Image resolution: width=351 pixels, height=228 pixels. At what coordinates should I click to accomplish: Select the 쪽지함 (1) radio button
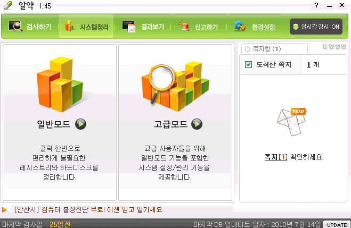pyautogui.click(x=247, y=49)
